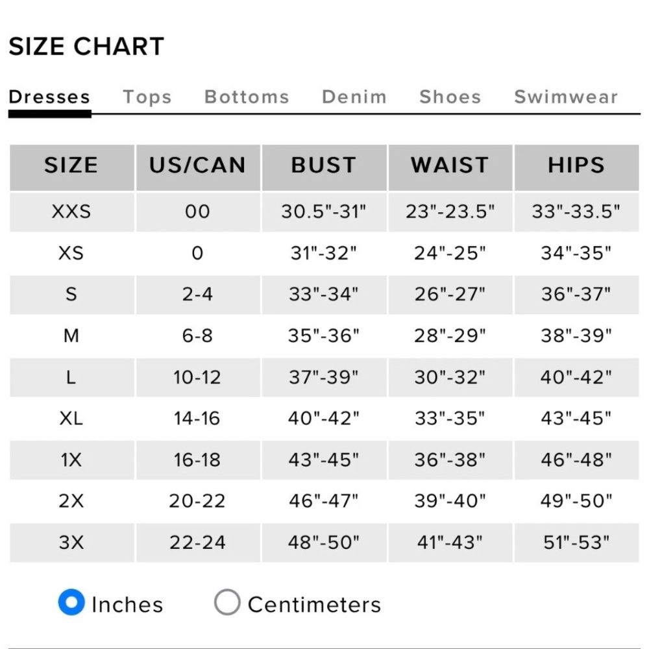Click the XXS size row label

[71, 212]
